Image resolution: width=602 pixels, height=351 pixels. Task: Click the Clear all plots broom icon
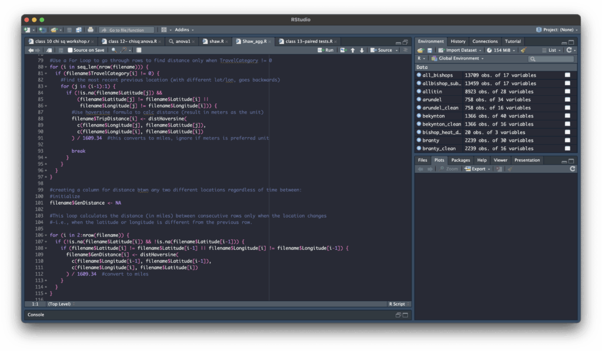tap(510, 169)
